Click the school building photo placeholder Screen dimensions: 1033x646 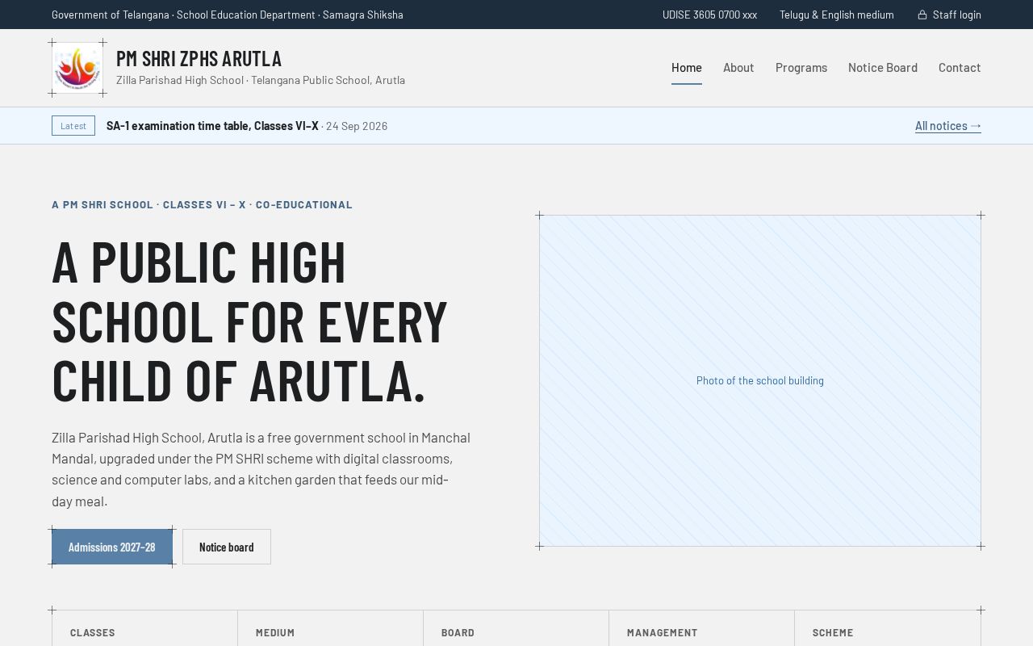(760, 380)
